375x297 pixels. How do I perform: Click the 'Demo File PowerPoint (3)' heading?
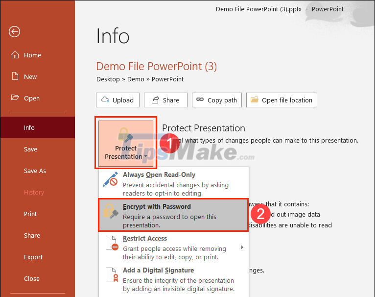tap(157, 66)
